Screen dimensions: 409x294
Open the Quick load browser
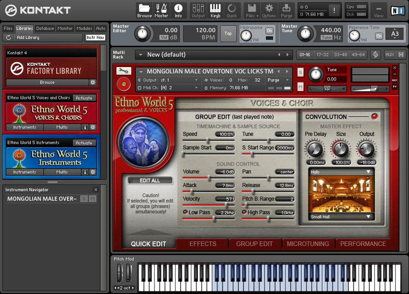point(231,11)
